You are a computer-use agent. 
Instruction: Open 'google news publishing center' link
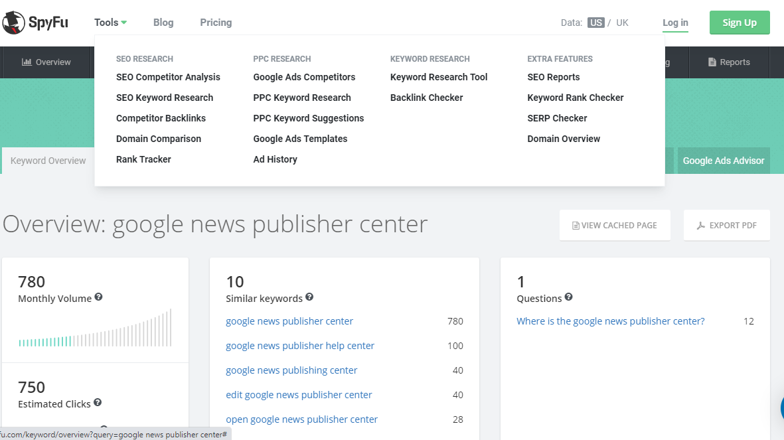pos(291,370)
